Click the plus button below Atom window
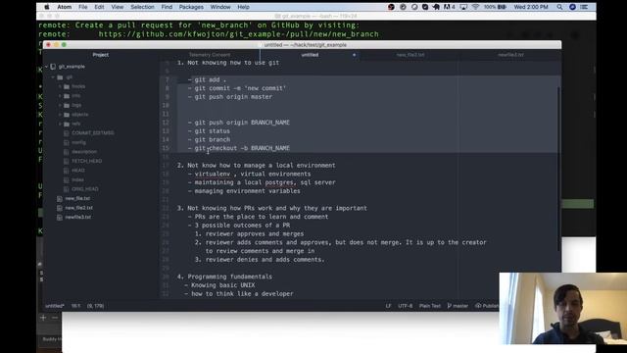 click(x=43, y=318)
